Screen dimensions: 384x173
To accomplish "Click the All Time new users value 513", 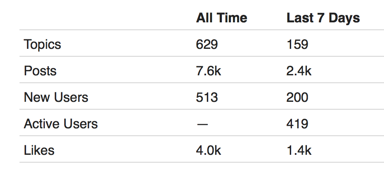I will tap(207, 97).
